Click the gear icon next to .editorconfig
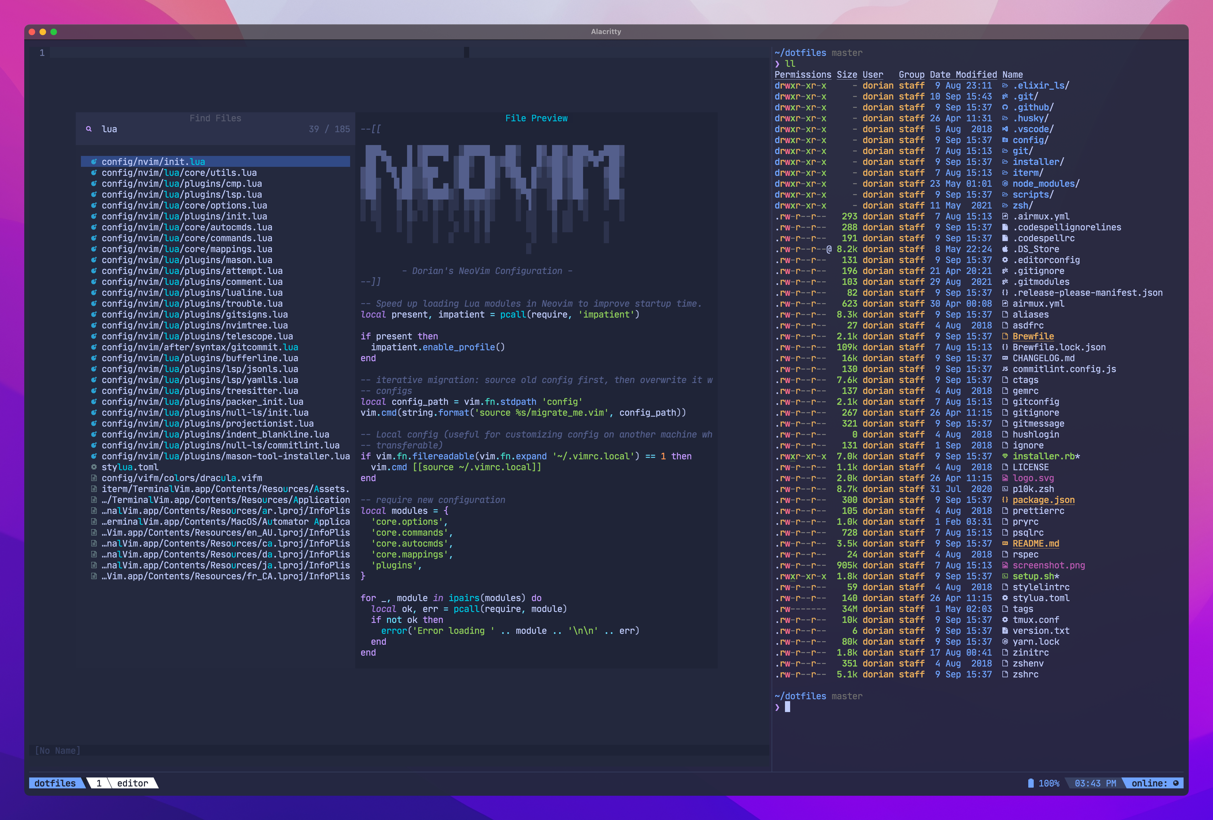Screen dimensions: 1213x820 coord(1005,260)
